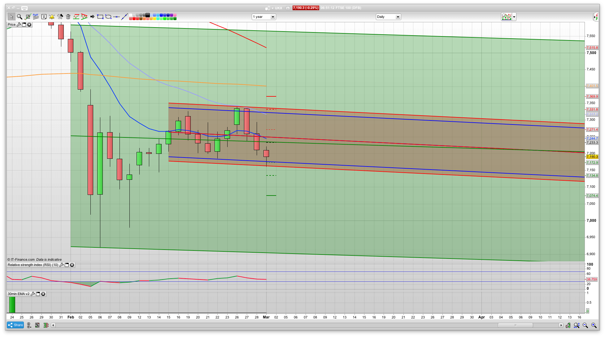Select the rectangle drawing tool
Screen dimensions: 605x337
[x=100, y=17]
